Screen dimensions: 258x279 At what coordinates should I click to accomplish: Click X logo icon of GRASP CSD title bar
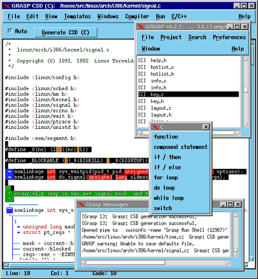click(6, 6)
